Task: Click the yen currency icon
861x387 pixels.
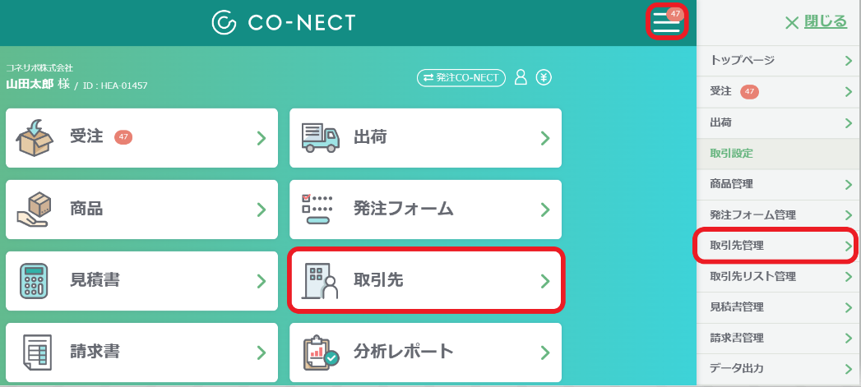Action: coord(544,77)
